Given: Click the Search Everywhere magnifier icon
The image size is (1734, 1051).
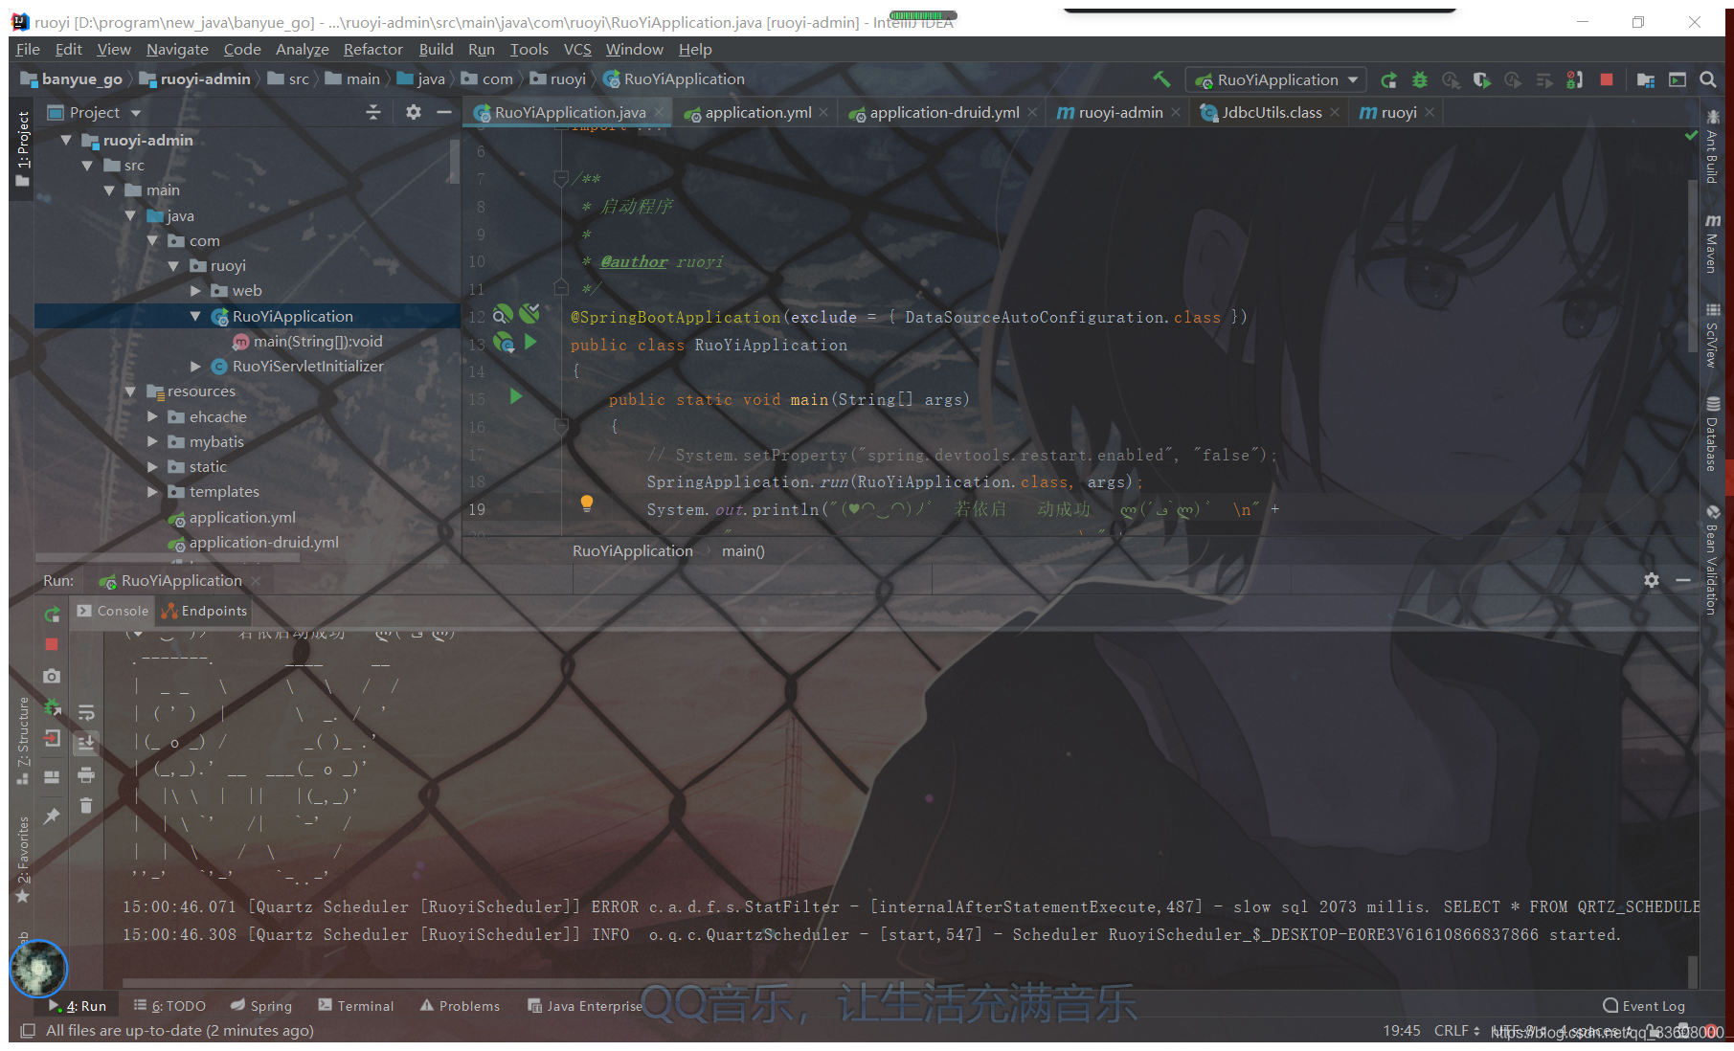Looking at the screenshot, I should pos(1708,79).
